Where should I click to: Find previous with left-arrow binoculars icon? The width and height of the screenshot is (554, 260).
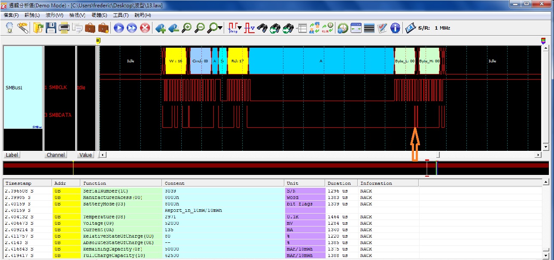coord(276,28)
